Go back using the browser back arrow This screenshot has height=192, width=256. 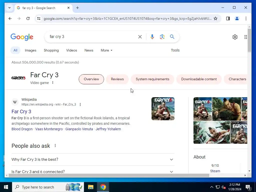click(10, 18)
